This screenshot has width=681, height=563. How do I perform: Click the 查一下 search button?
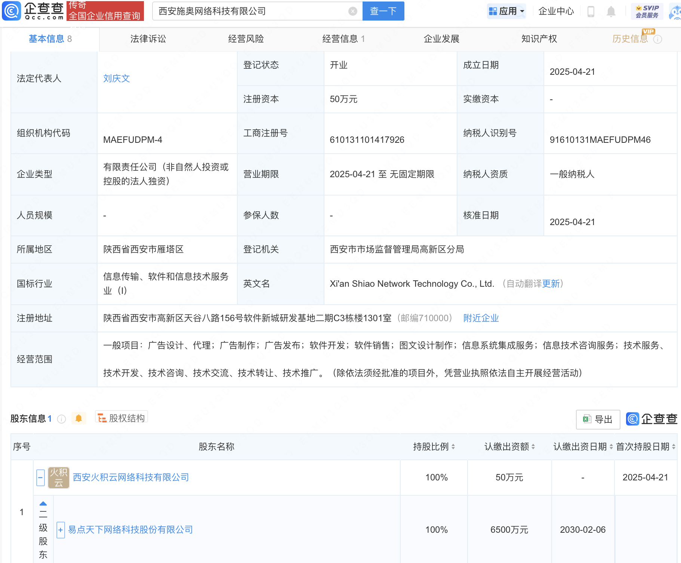tap(383, 11)
